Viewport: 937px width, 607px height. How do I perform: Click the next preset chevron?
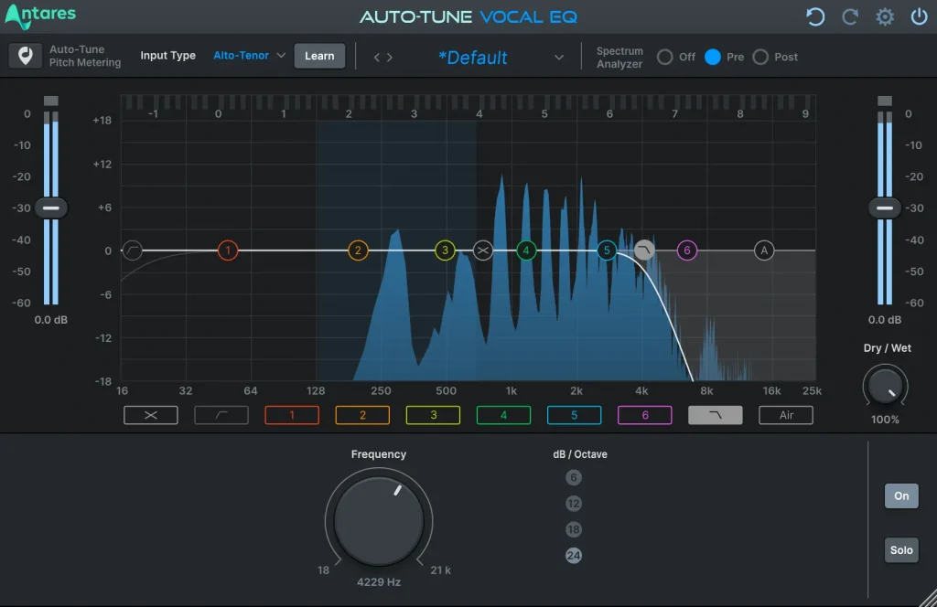pos(392,56)
